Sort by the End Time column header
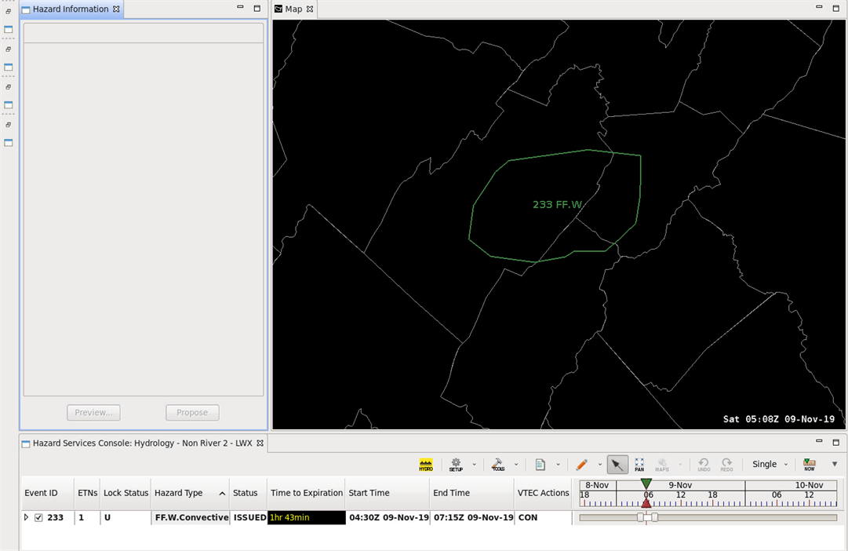 tap(471, 493)
